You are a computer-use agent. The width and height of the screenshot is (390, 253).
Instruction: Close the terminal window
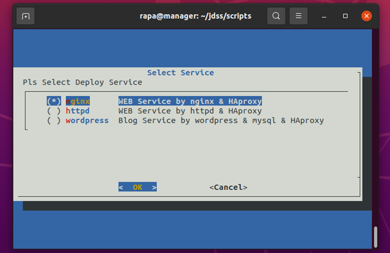[366, 16]
